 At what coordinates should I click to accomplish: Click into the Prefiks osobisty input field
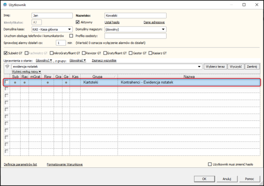tap(136, 36)
